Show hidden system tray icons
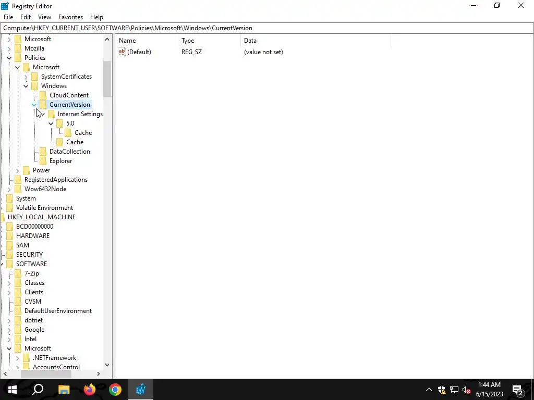Image resolution: width=534 pixels, height=400 pixels. pyautogui.click(x=429, y=390)
